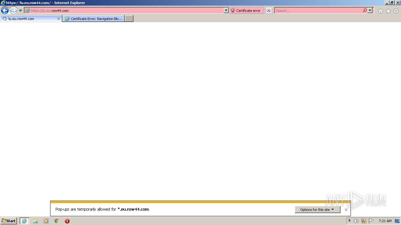The height and width of the screenshot is (225, 401).
Task: Restore down the Internet Explorer window
Action: (392, 3)
